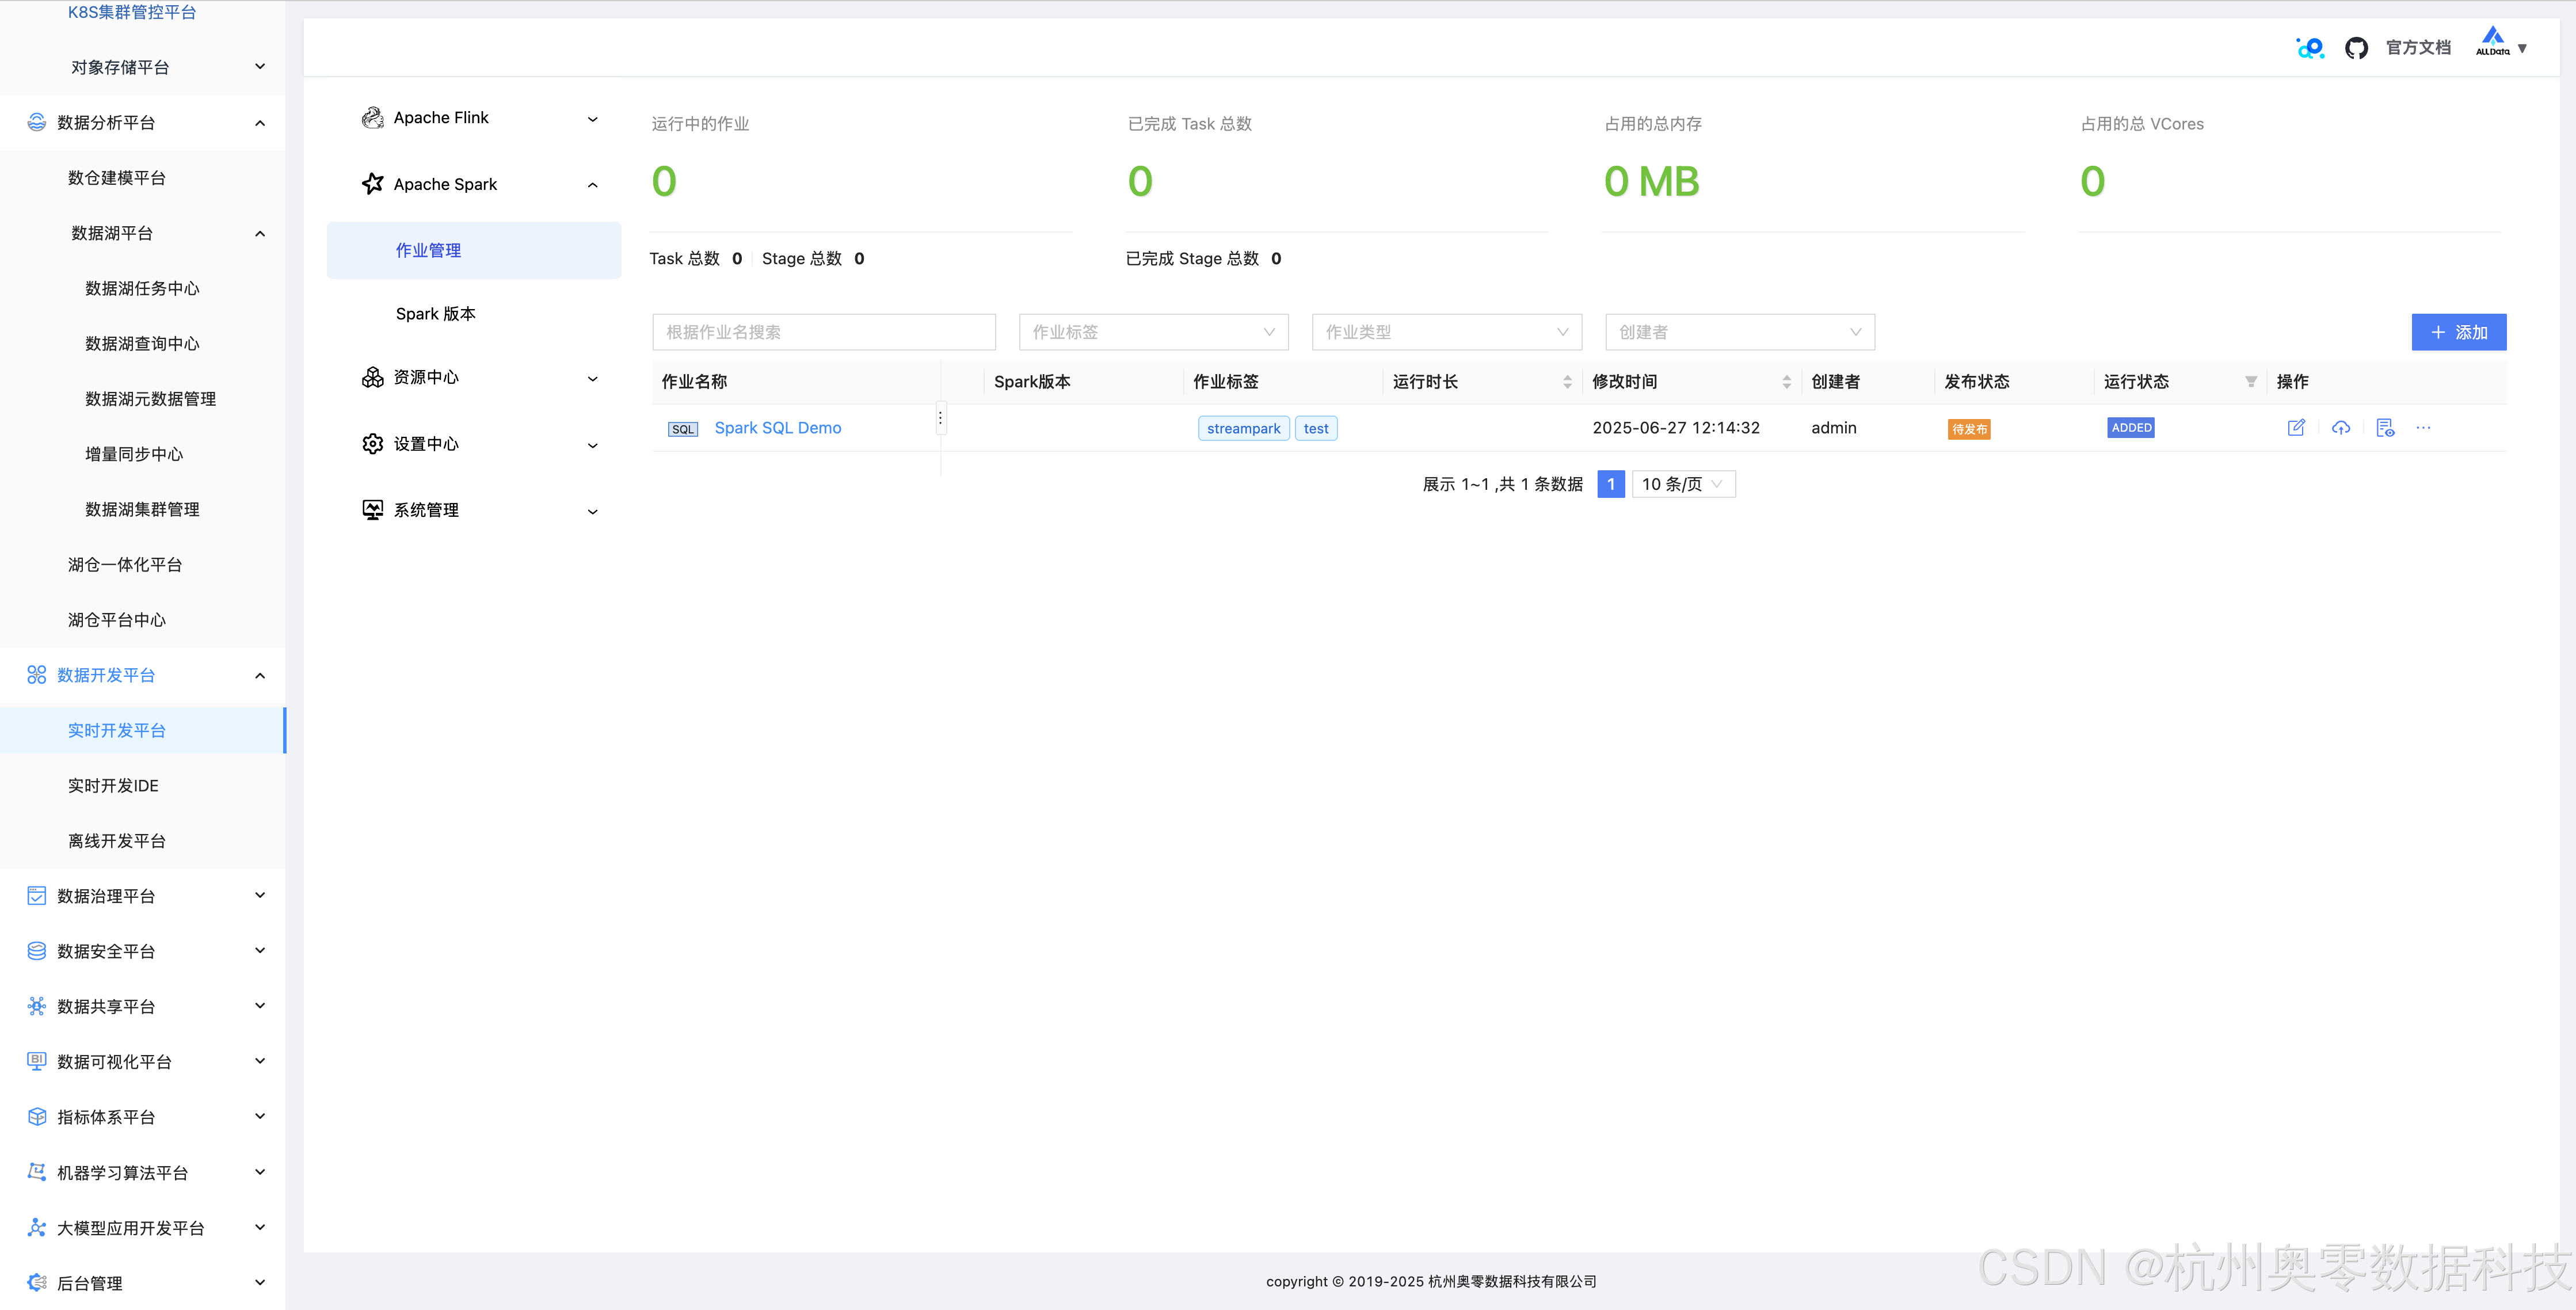
Task: Click the admin creator cell
Action: click(1834, 428)
